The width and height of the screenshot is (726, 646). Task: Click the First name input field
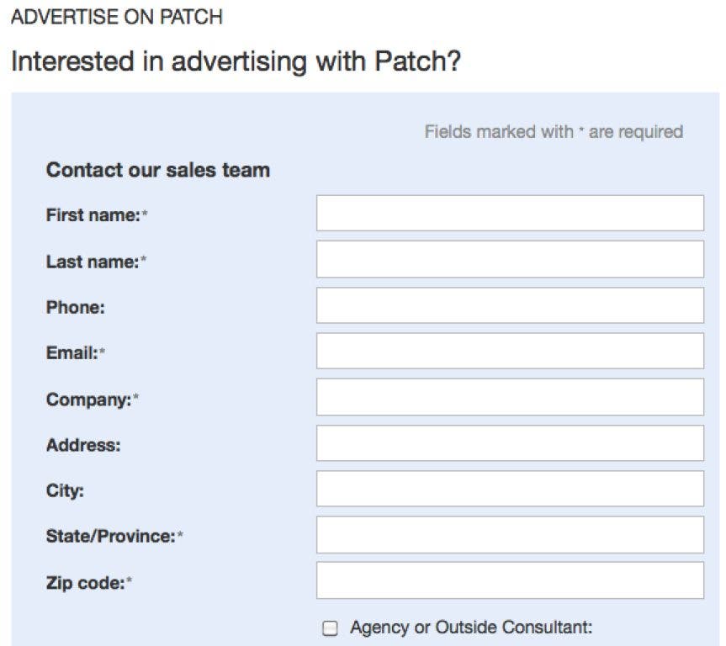pyautogui.click(x=509, y=213)
